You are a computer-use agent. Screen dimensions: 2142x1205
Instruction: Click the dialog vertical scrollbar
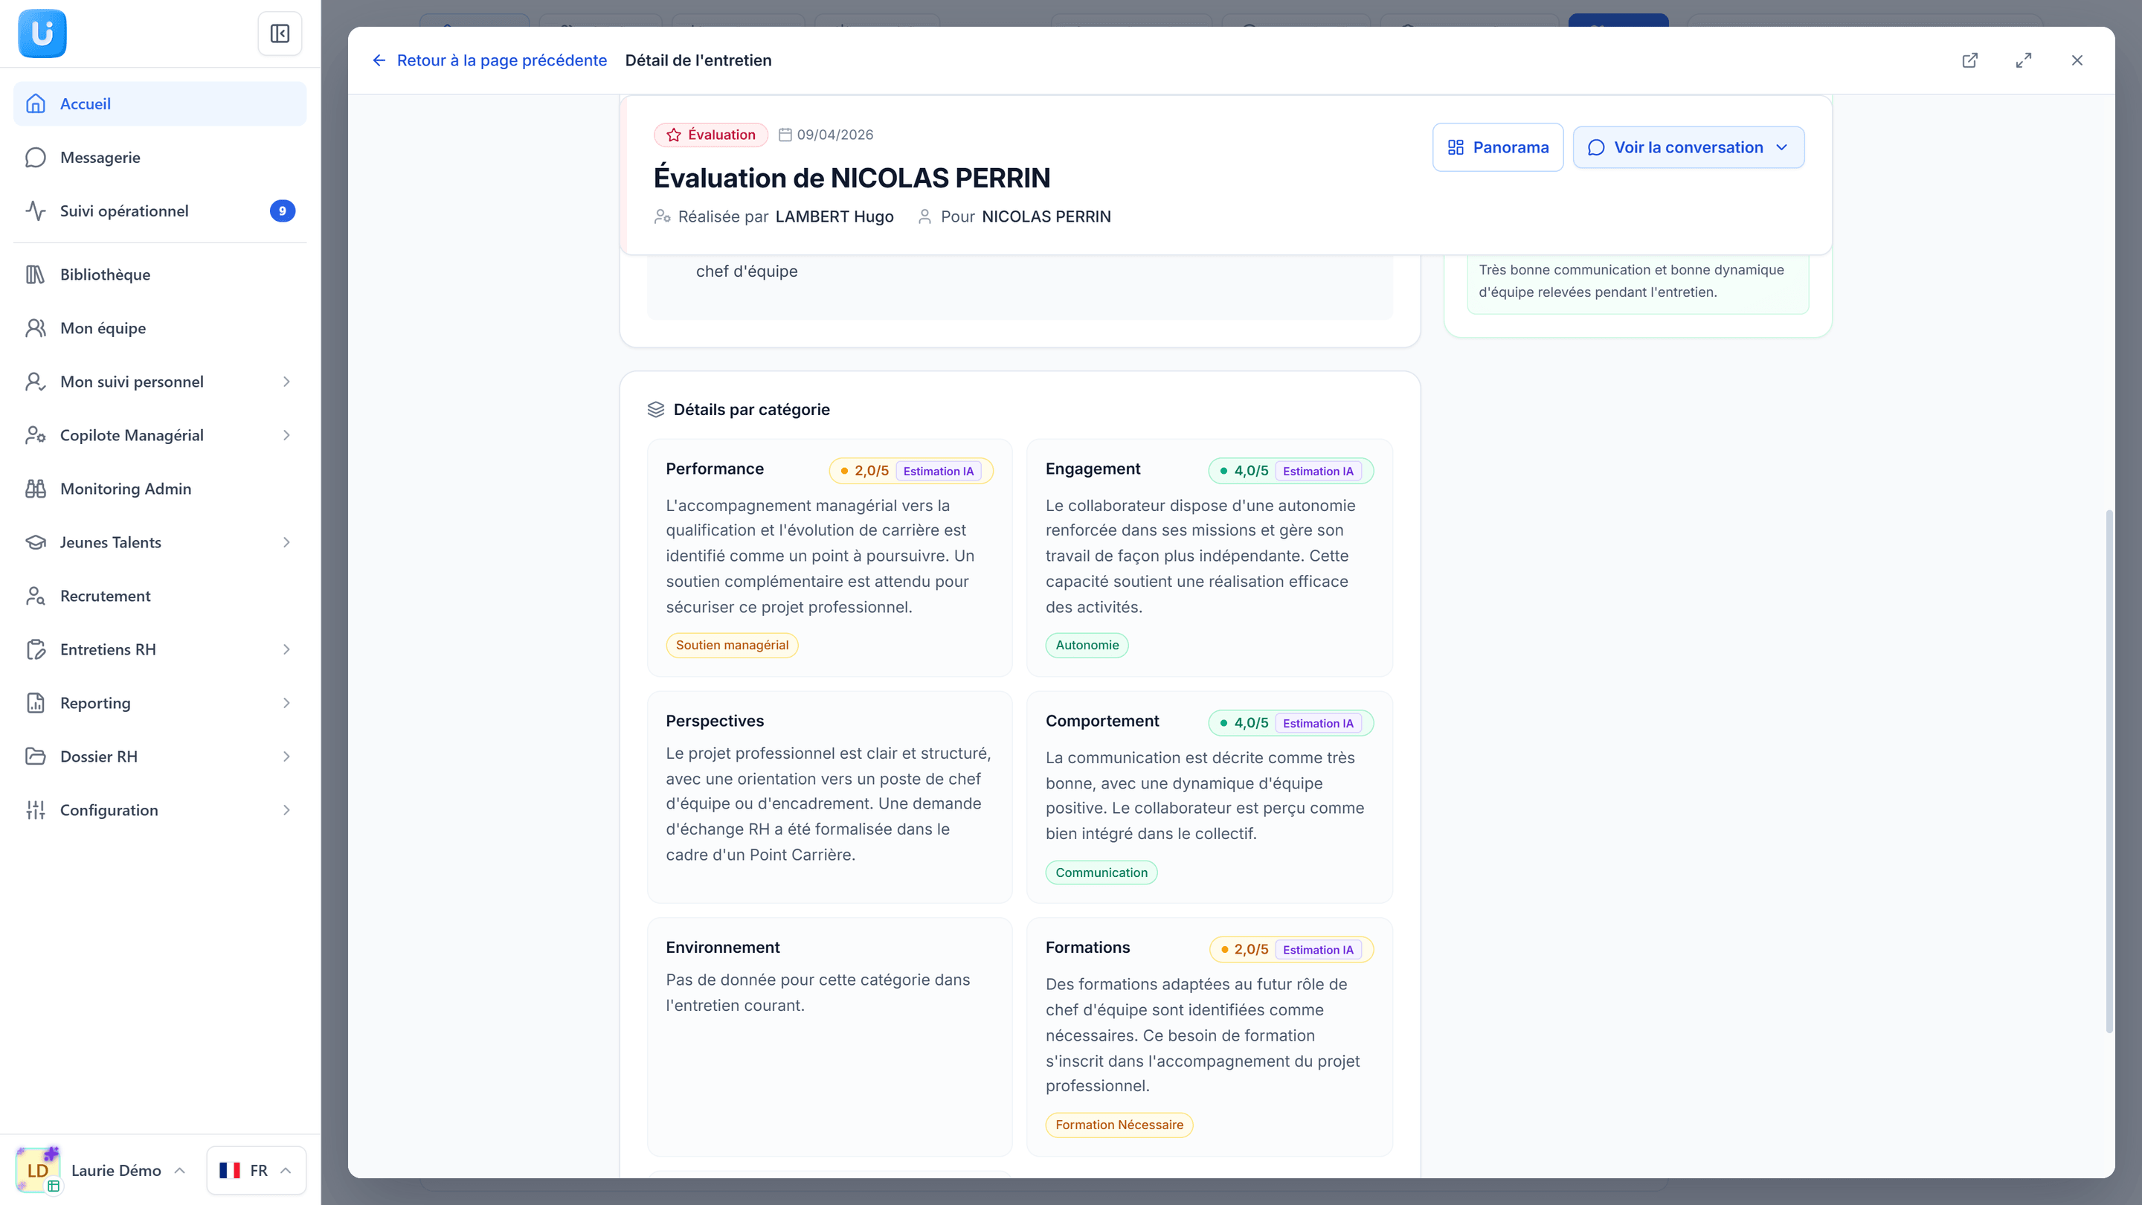tap(2109, 771)
